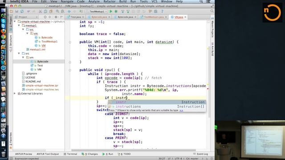Click the Cut scissors toolbar icon
Viewport: 285px width, 160px height.
point(40,12)
